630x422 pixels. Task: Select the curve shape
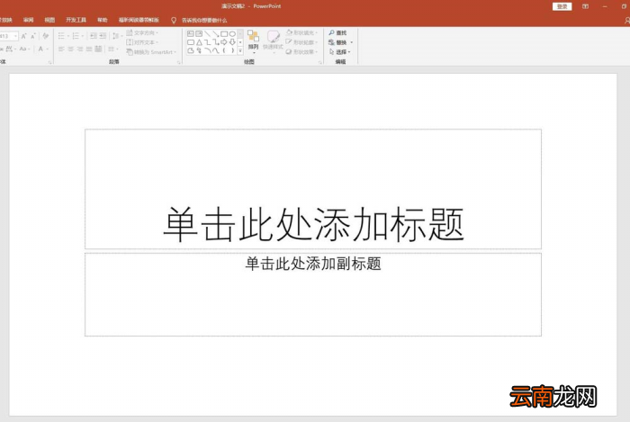tap(216, 50)
